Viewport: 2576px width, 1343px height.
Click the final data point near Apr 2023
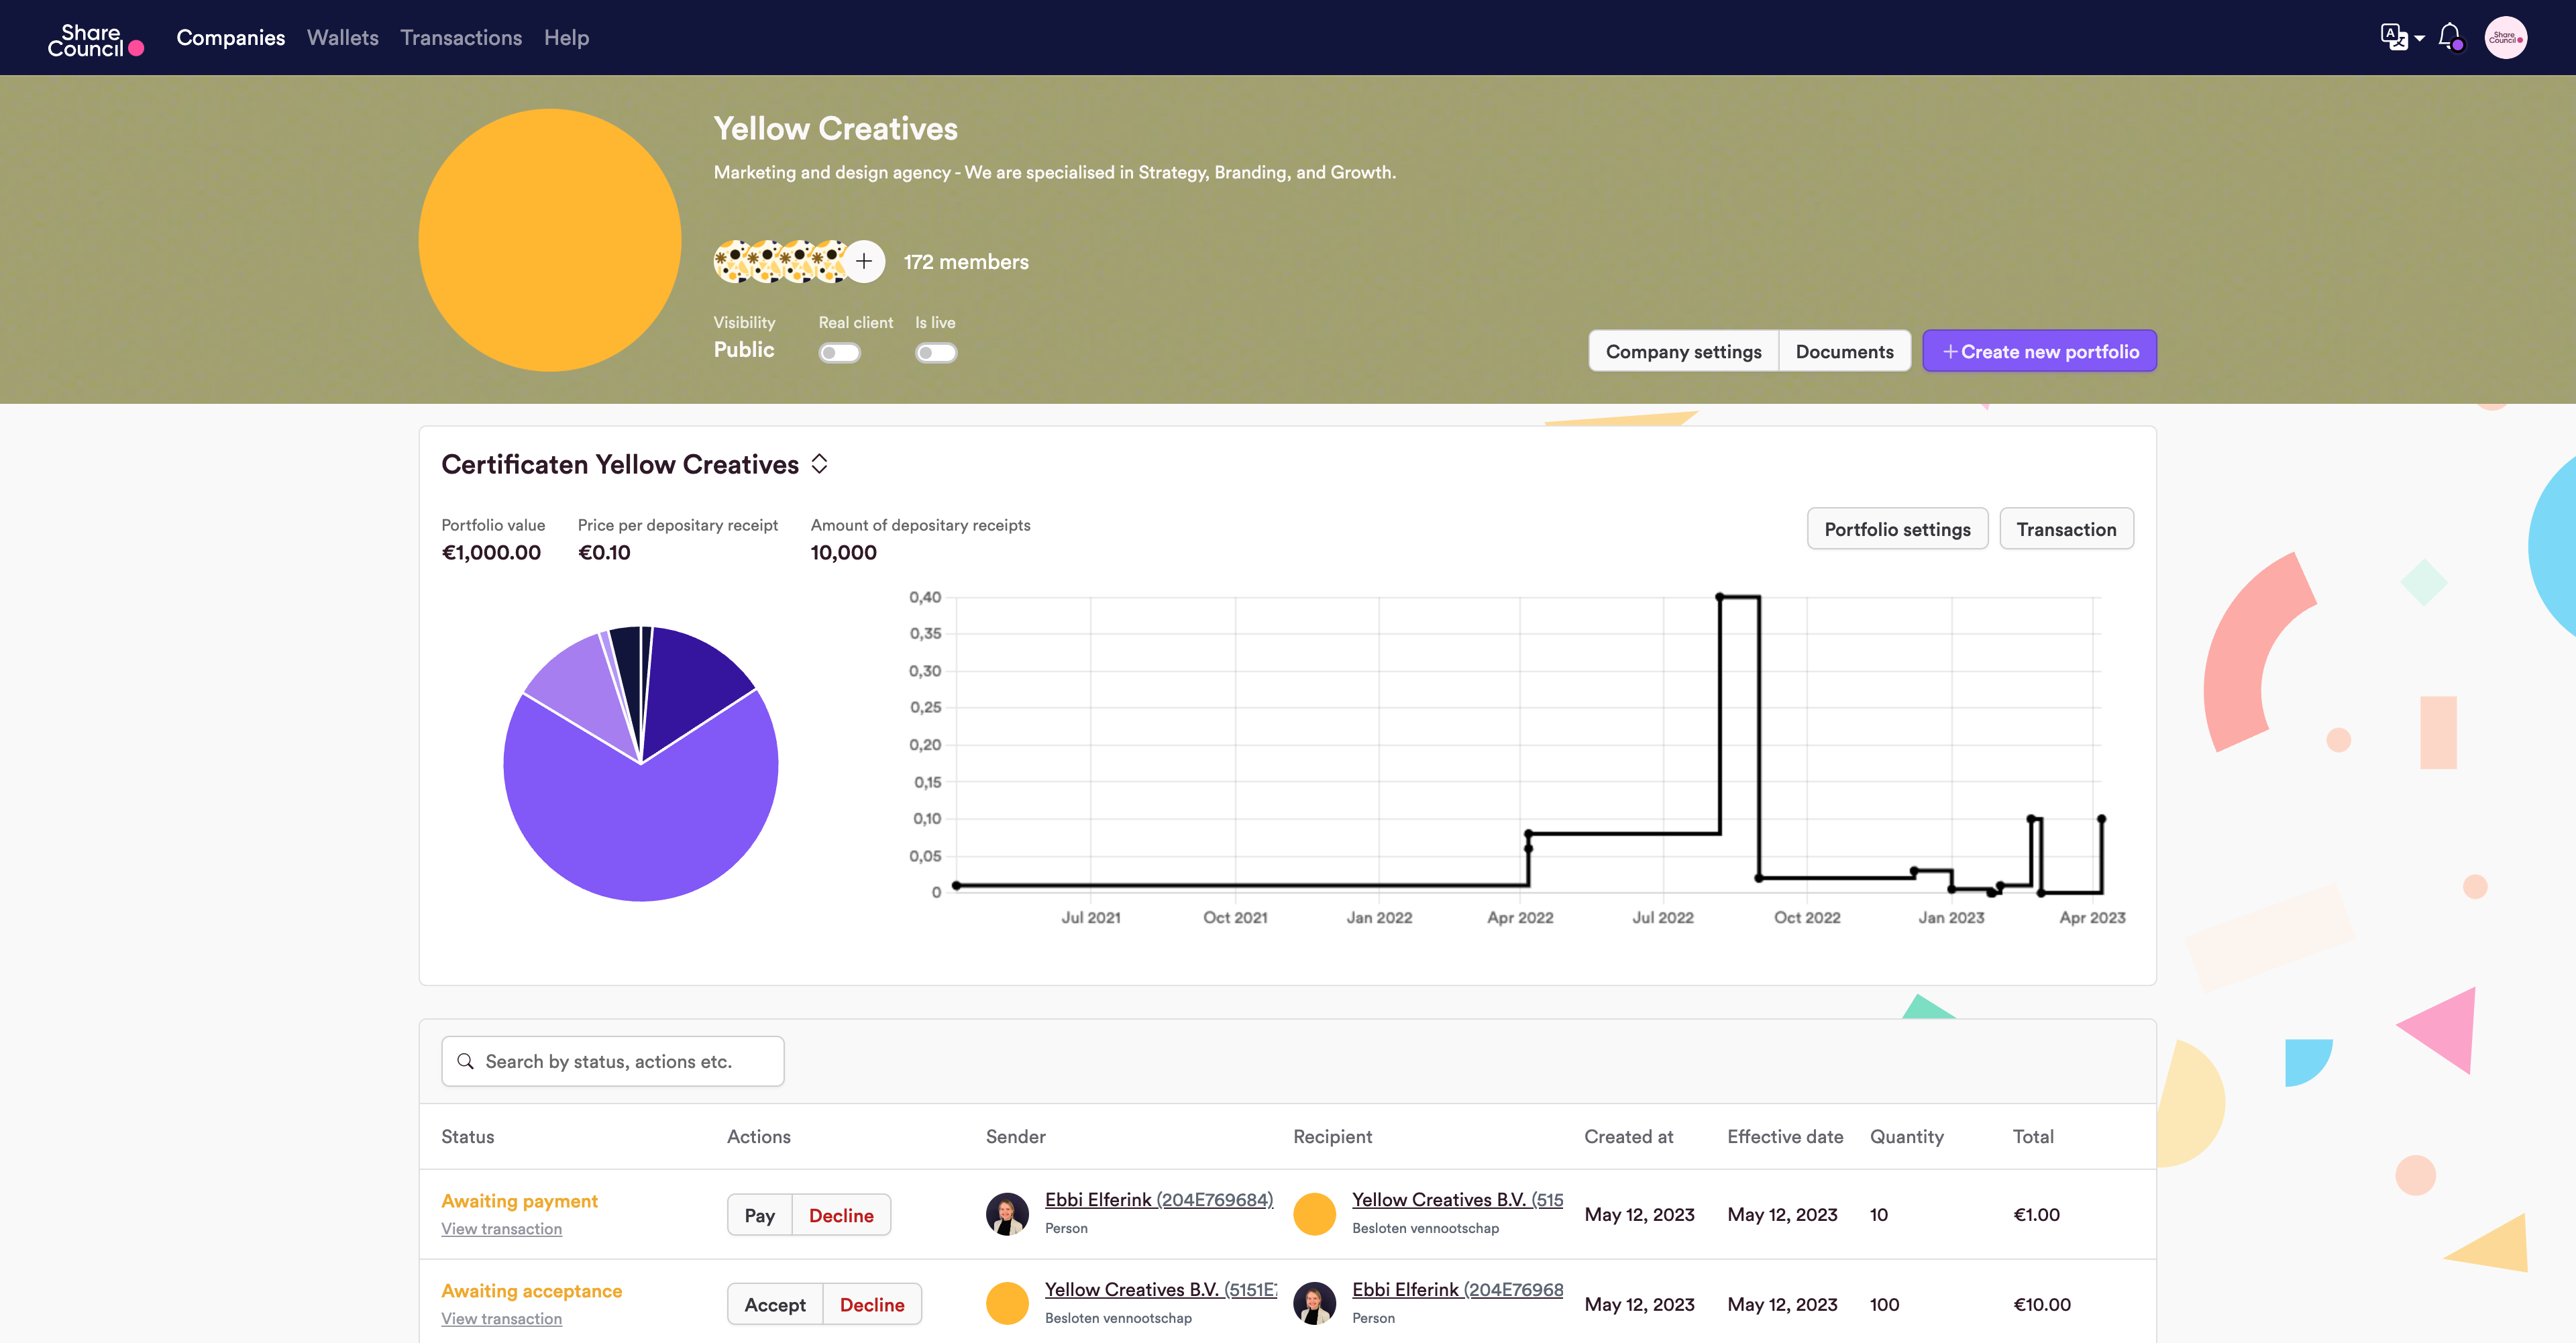click(2101, 819)
